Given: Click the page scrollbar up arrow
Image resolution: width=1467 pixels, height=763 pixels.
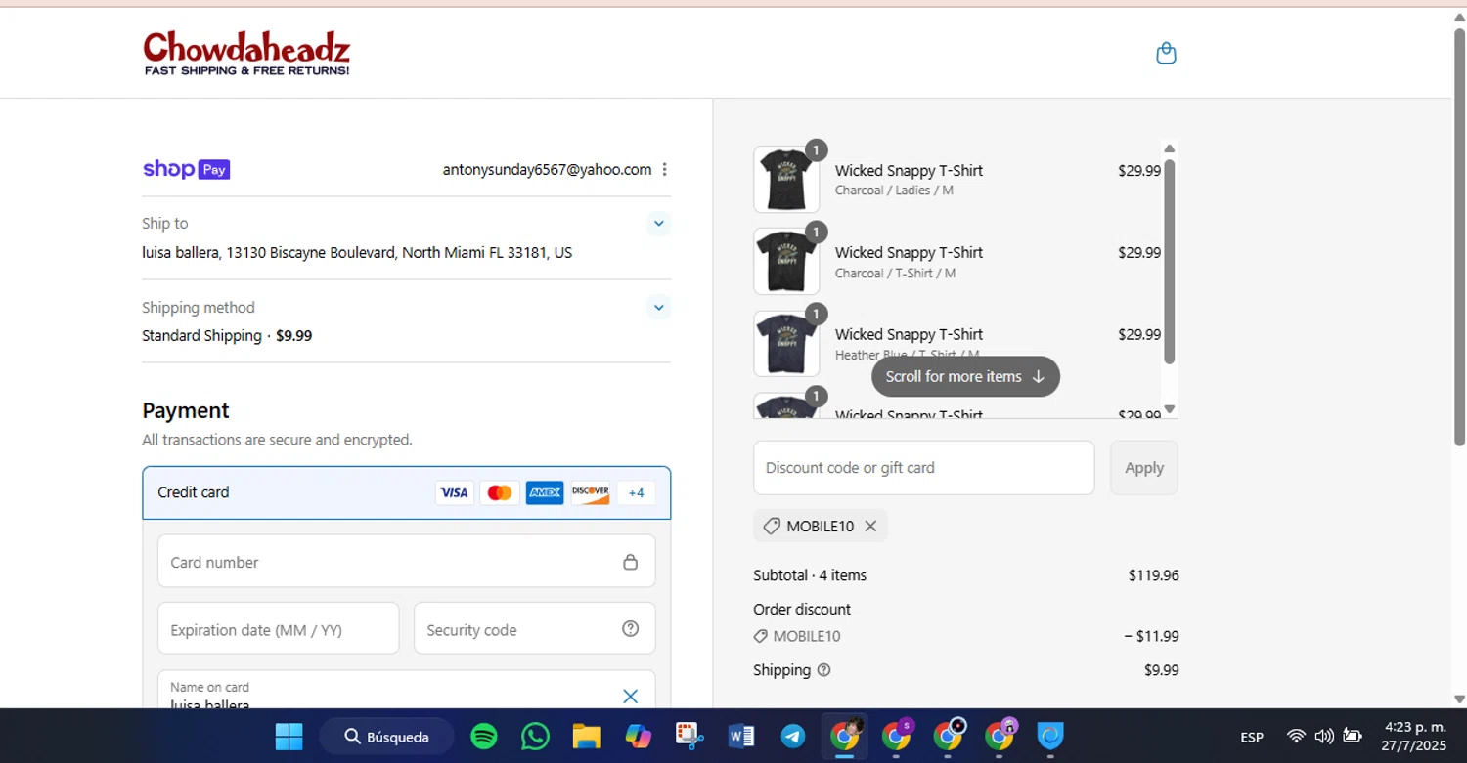Looking at the screenshot, I should point(1459,18).
